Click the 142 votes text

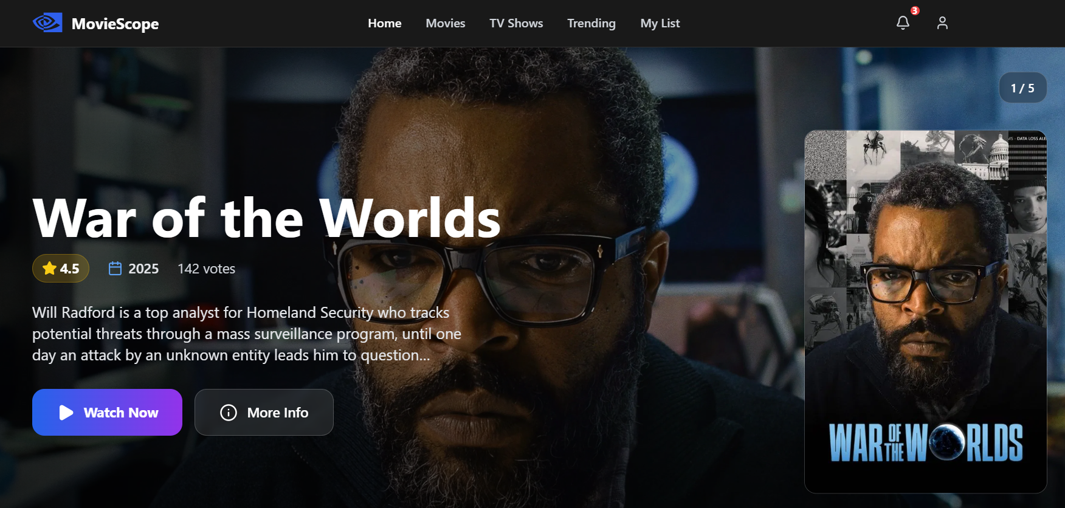pyautogui.click(x=206, y=269)
